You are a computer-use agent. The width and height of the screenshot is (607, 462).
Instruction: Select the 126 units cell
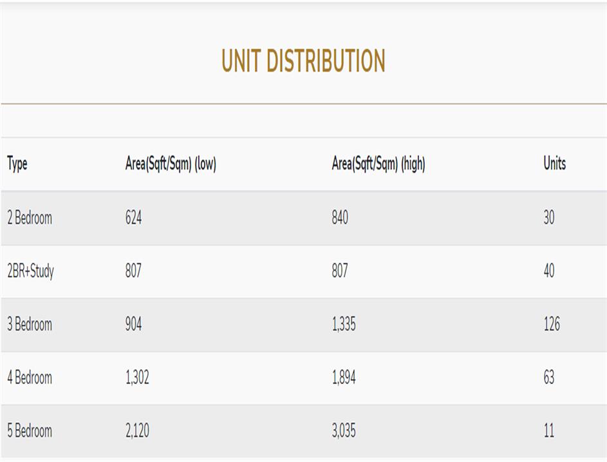[x=552, y=324]
